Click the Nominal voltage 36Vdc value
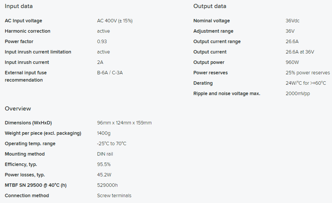 (x=292, y=21)
